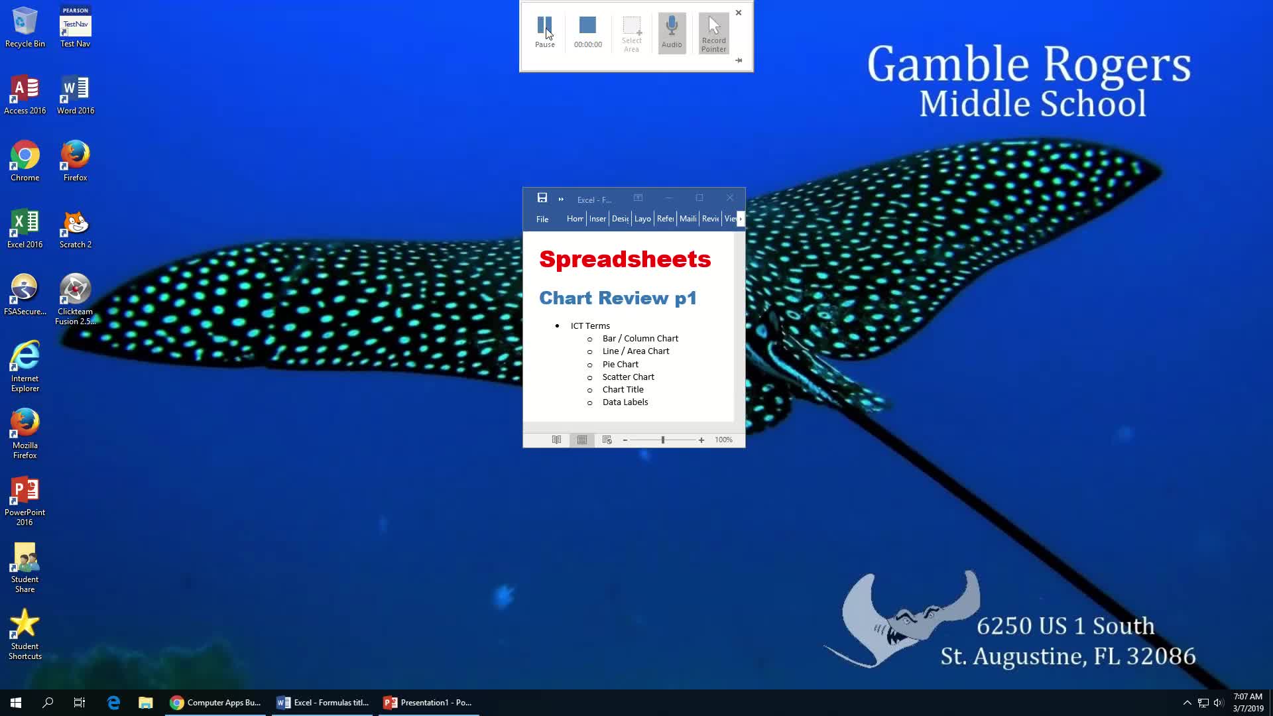Screen dimensions: 1273x716
Task: Show hidden system tray icons
Action: coord(1187,703)
